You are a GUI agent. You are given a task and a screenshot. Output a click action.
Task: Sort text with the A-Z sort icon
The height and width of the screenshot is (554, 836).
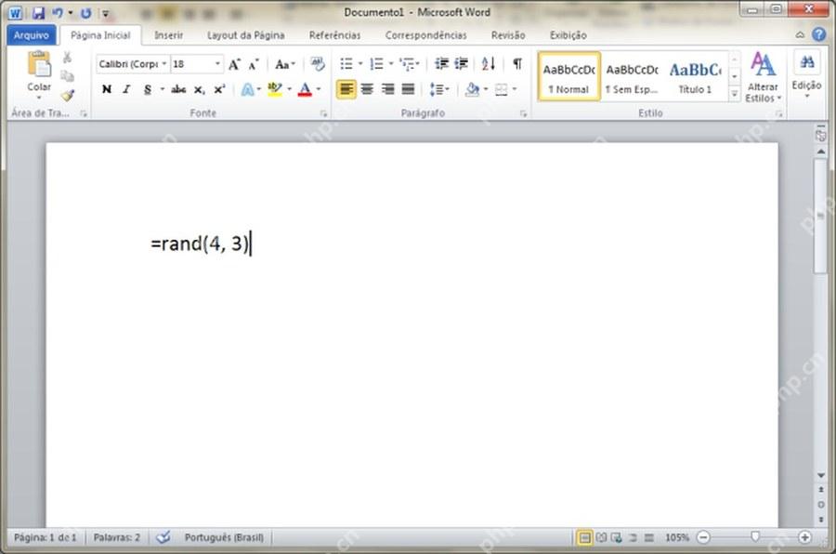pos(488,64)
